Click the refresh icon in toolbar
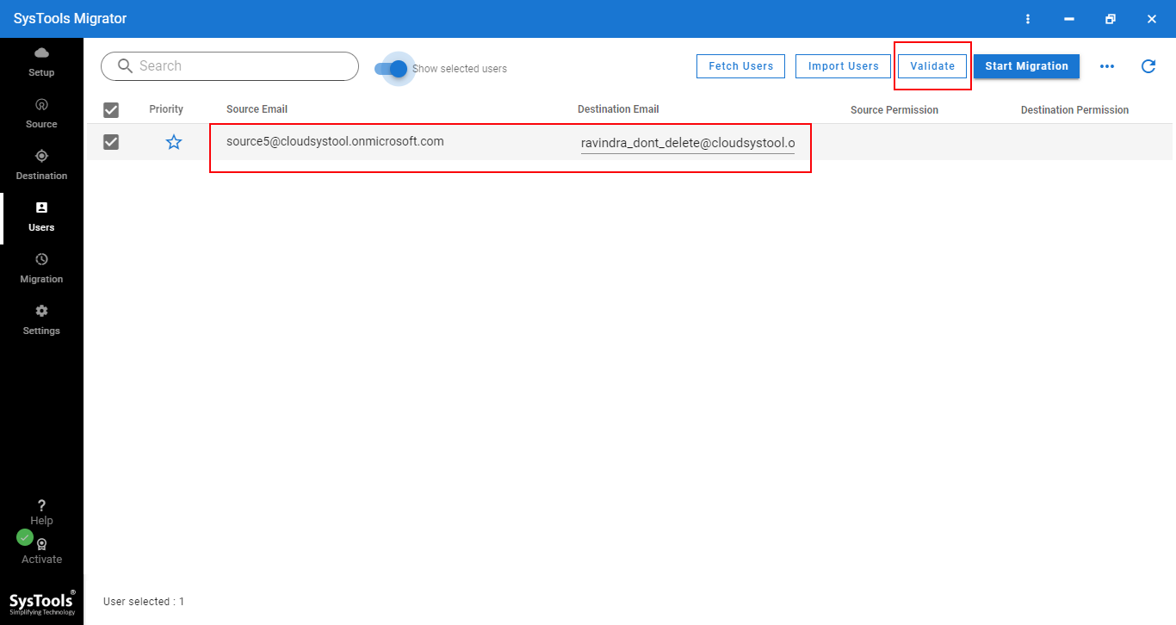 click(x=1148, y=66)
